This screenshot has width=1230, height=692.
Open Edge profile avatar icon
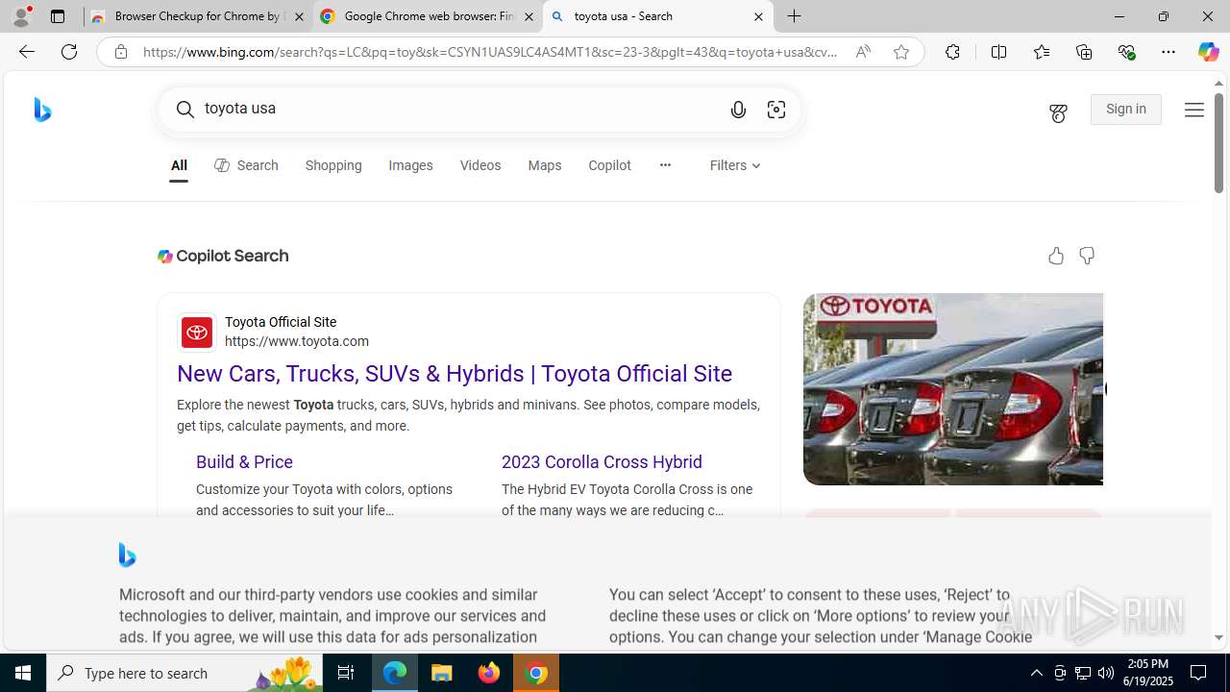pos(21,16)
